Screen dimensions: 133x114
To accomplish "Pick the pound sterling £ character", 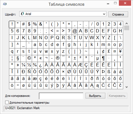I will [109, 52].
